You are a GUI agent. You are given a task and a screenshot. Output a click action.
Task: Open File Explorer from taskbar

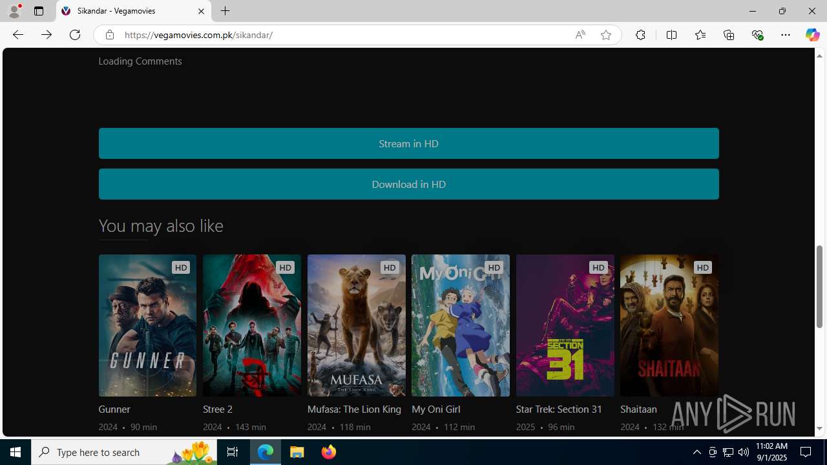click(297, 452)
